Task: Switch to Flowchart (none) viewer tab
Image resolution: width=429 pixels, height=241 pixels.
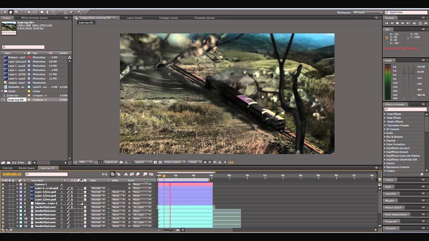Action: tap(204, 18)
